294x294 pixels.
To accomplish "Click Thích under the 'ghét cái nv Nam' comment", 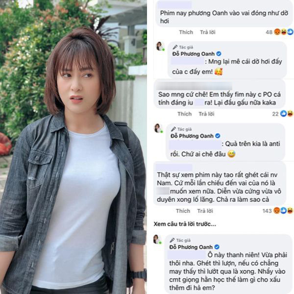I will coord(183,211).
